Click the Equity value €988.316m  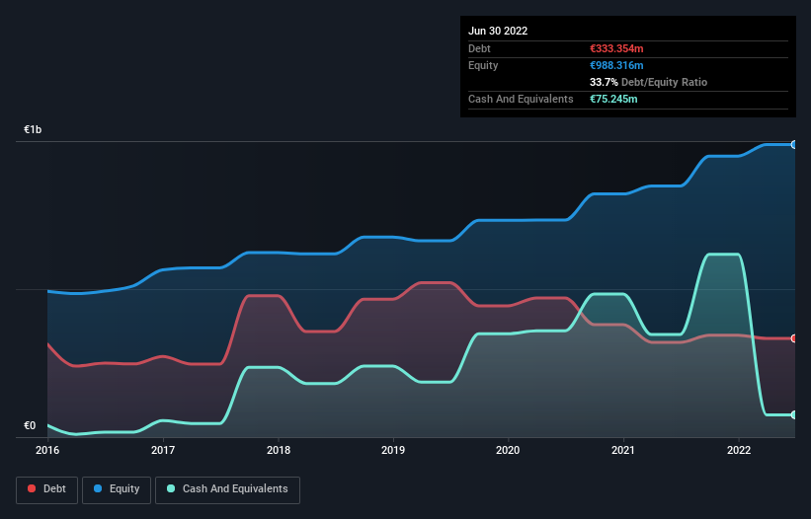tap(616, 65)
